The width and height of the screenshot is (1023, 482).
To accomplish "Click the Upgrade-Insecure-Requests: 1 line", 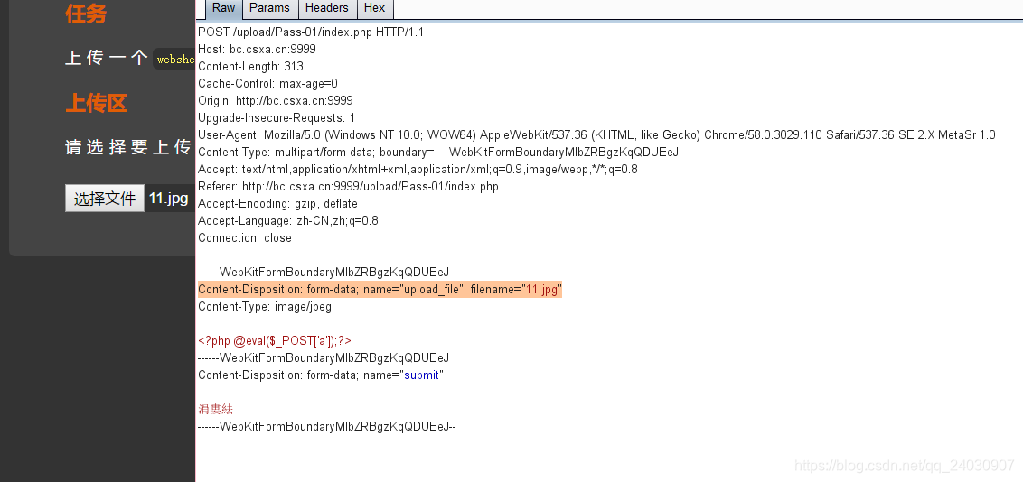I will (x=277, y=118).
